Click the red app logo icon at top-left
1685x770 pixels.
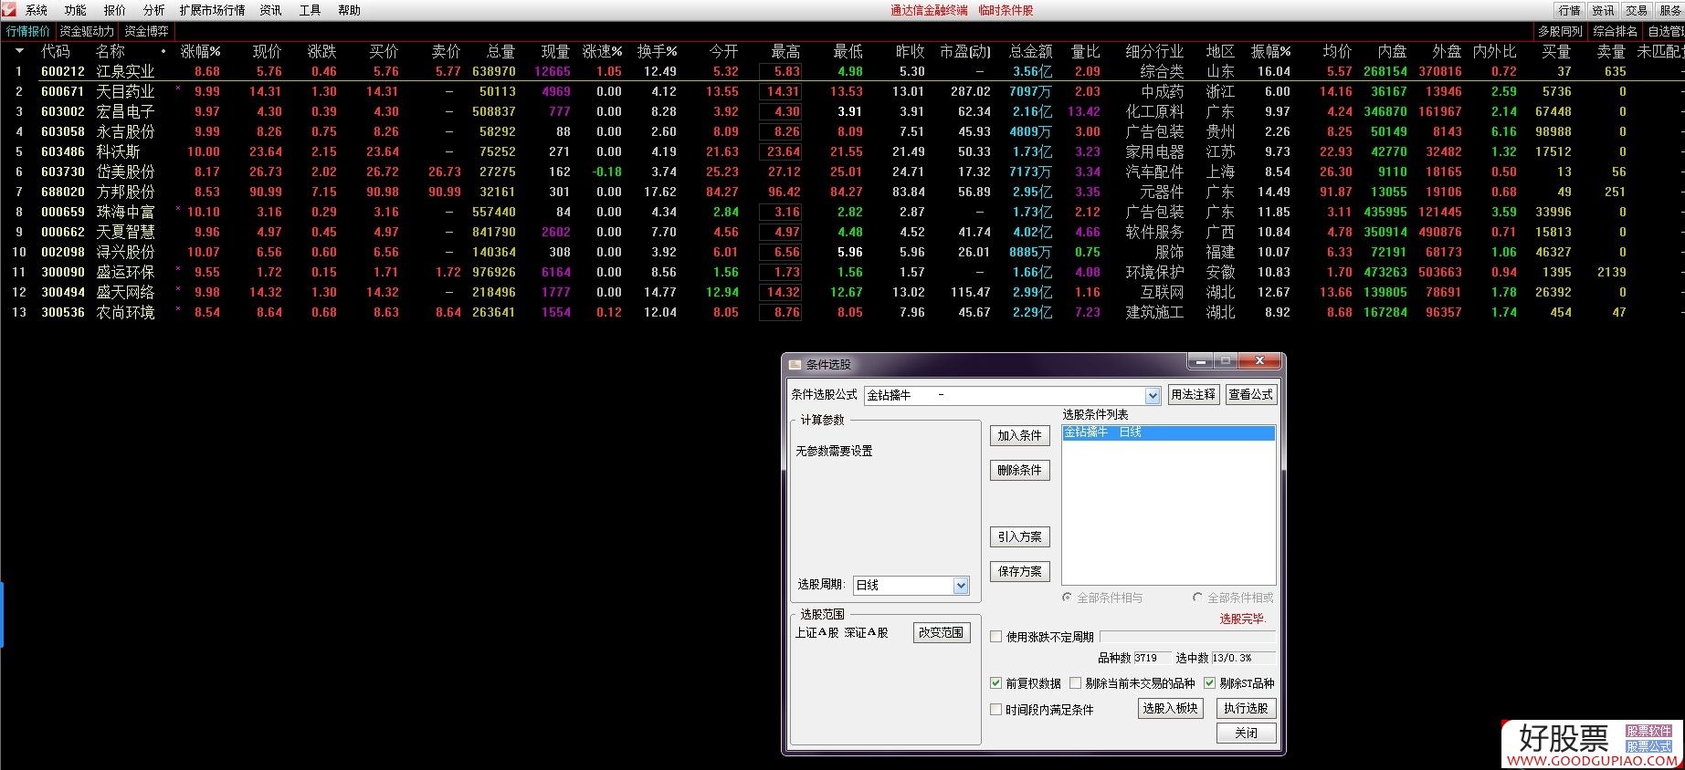coord(9,10)
